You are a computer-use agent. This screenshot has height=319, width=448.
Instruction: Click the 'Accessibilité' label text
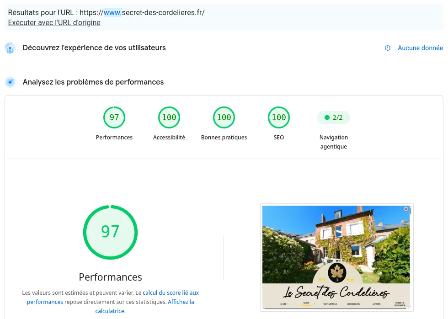[169, 138]
